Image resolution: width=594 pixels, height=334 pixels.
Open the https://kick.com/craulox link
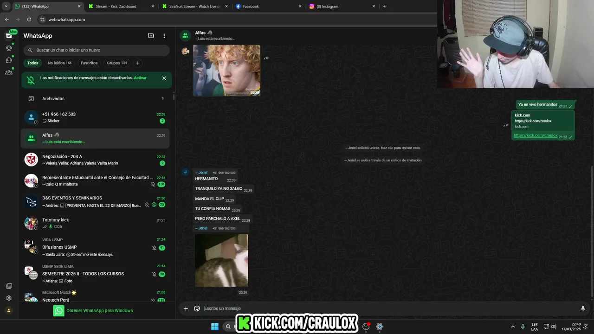pyautogui.click(x=536, y=135)
